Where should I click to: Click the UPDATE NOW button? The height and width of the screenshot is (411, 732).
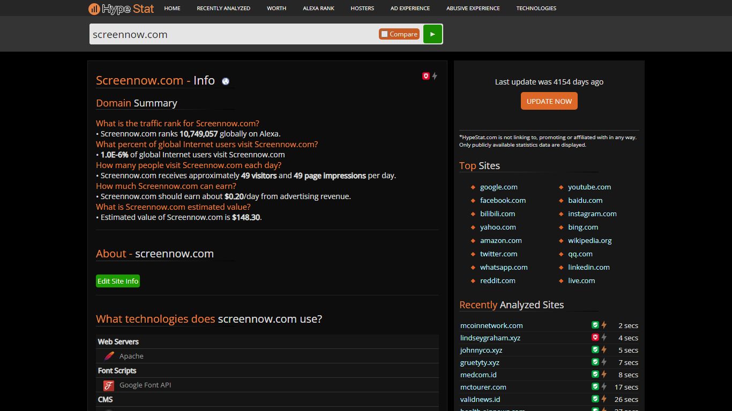click(x=549, y=101)
